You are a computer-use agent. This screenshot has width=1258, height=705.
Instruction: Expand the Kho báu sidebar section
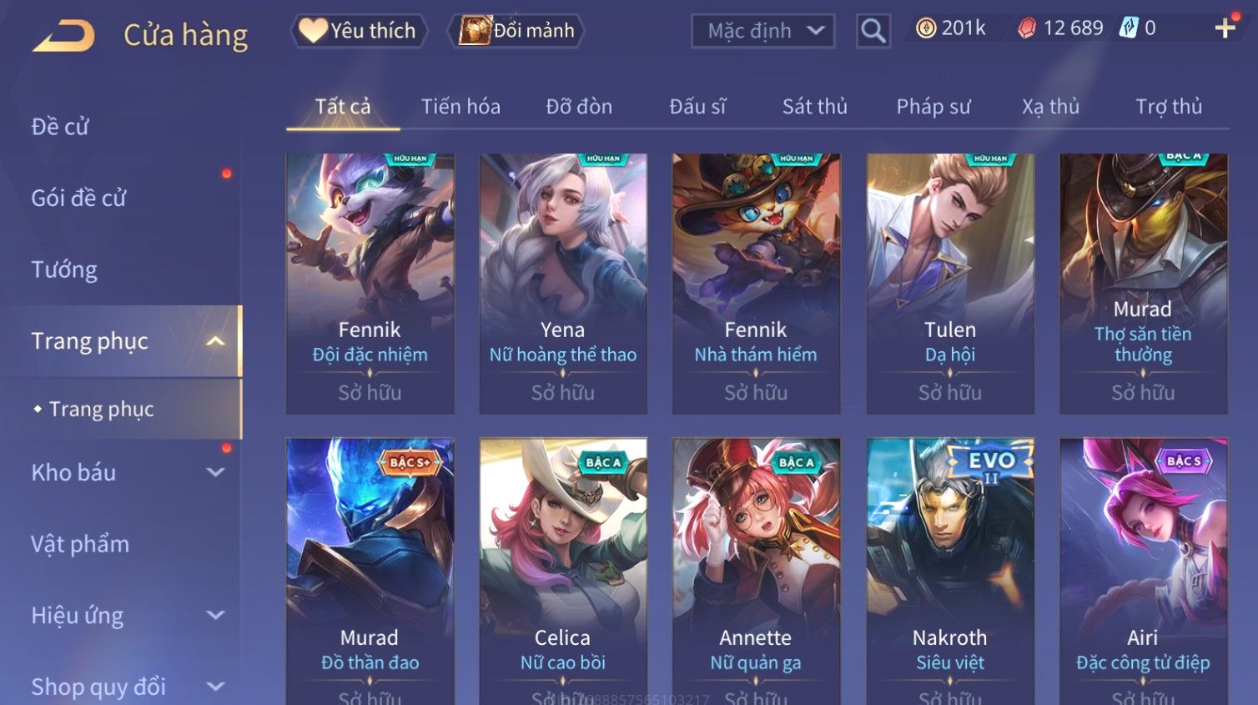(x=215, y=472)
